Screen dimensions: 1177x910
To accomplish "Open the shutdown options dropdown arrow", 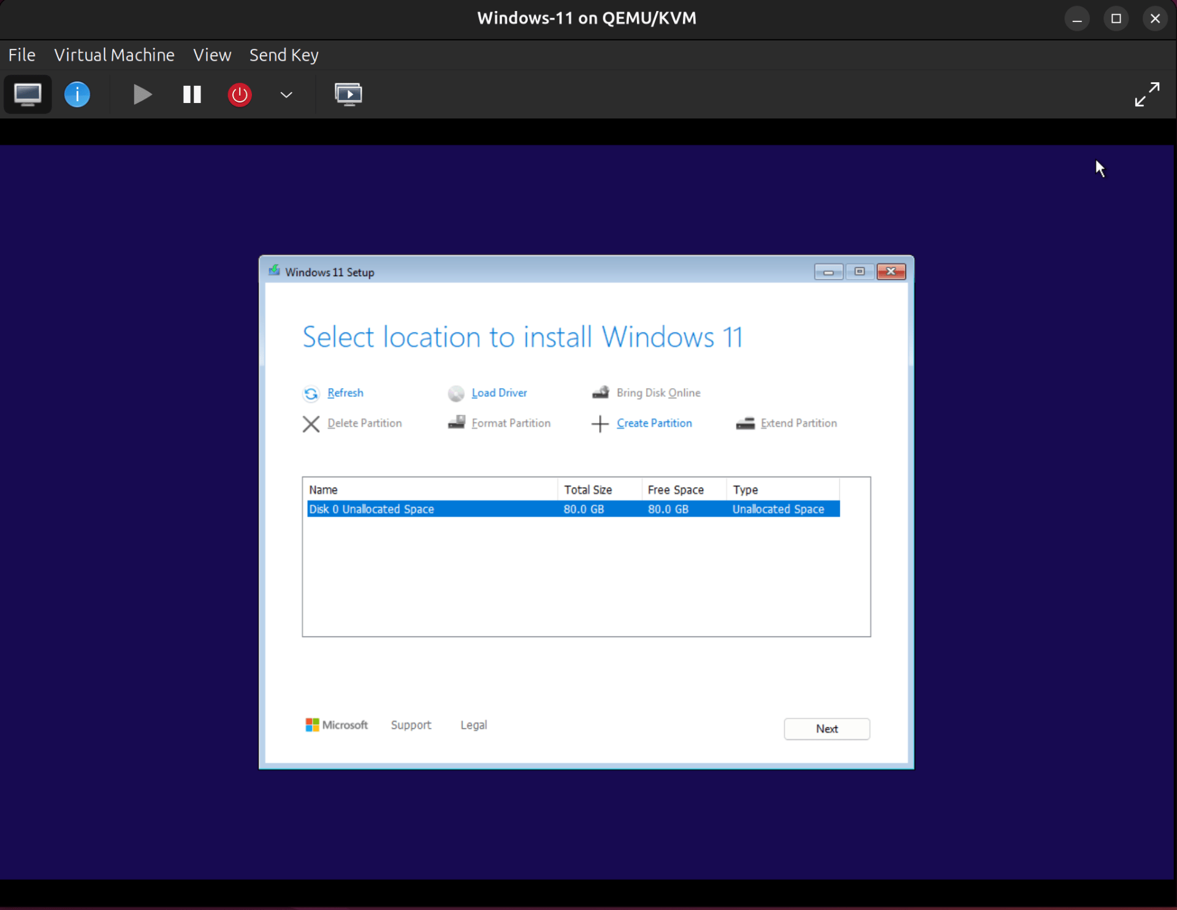I will click(x=286, y=95).
